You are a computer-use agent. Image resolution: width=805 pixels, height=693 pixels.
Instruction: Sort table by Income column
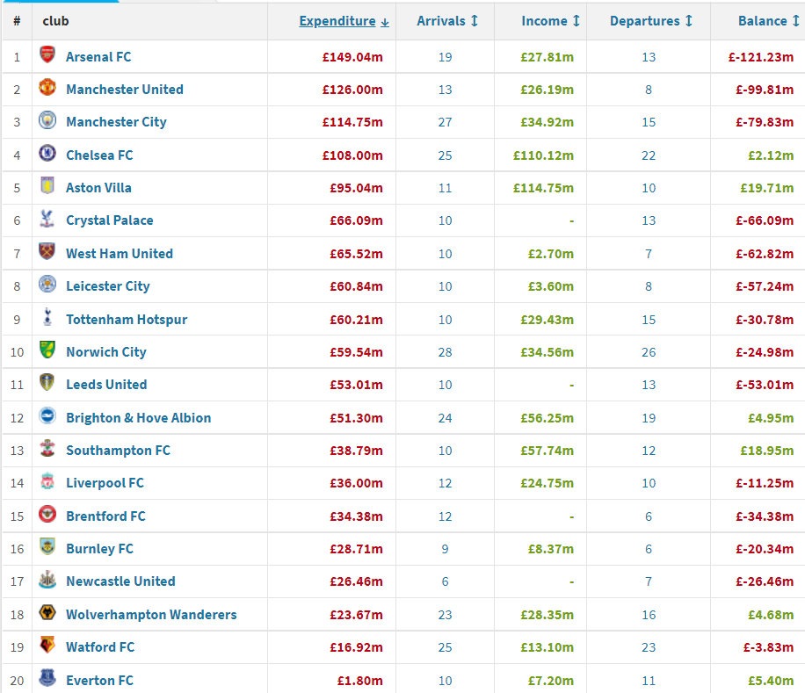550,21
